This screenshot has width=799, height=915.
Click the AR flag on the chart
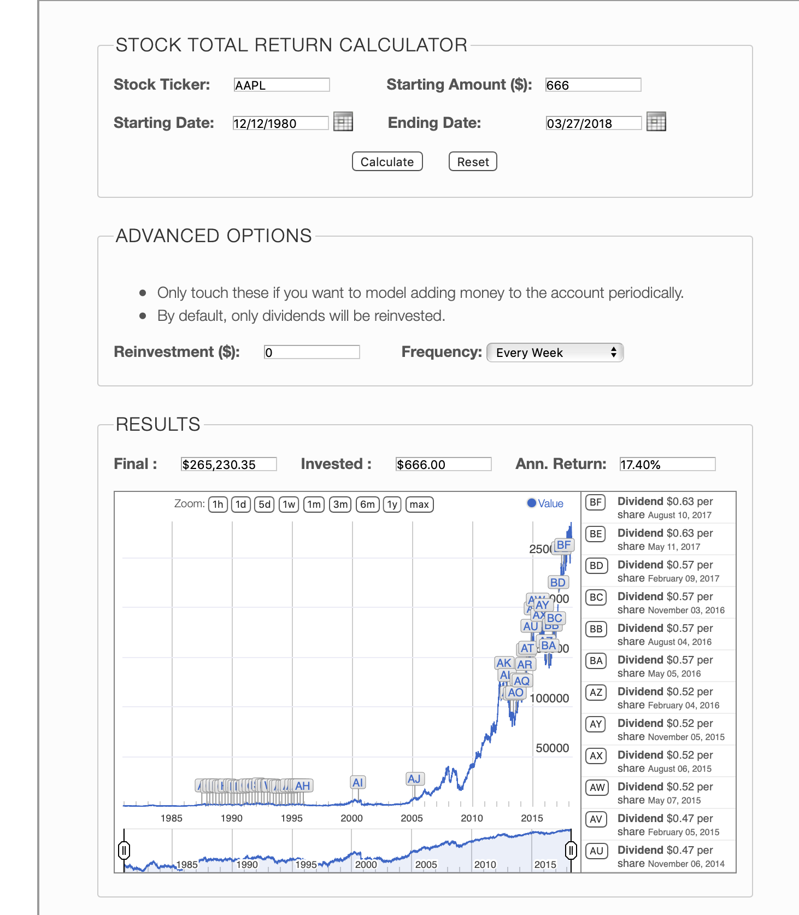click(525, 664)
